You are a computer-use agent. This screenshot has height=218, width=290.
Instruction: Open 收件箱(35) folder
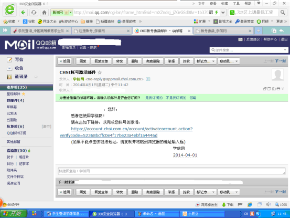[26, 87]
